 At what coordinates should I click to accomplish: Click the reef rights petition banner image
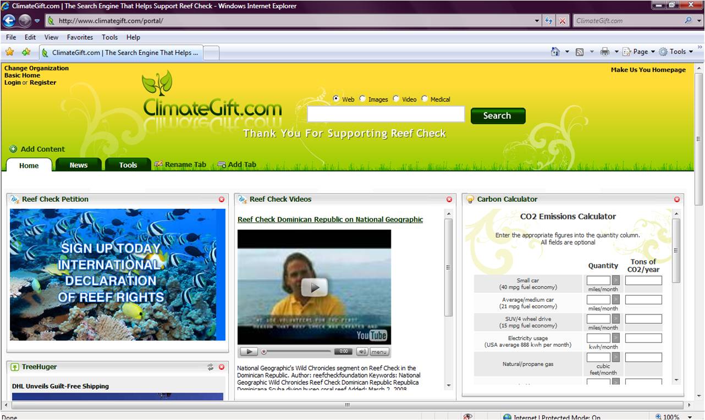coord(118,275)
